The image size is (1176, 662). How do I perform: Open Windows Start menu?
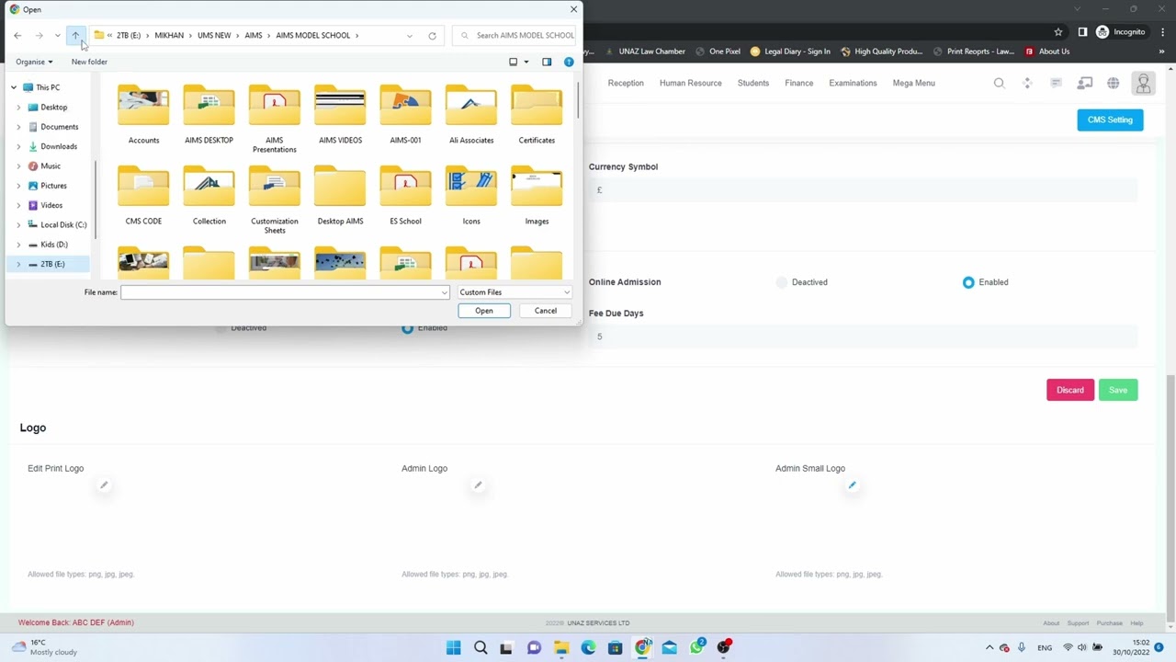pos(453,647)
